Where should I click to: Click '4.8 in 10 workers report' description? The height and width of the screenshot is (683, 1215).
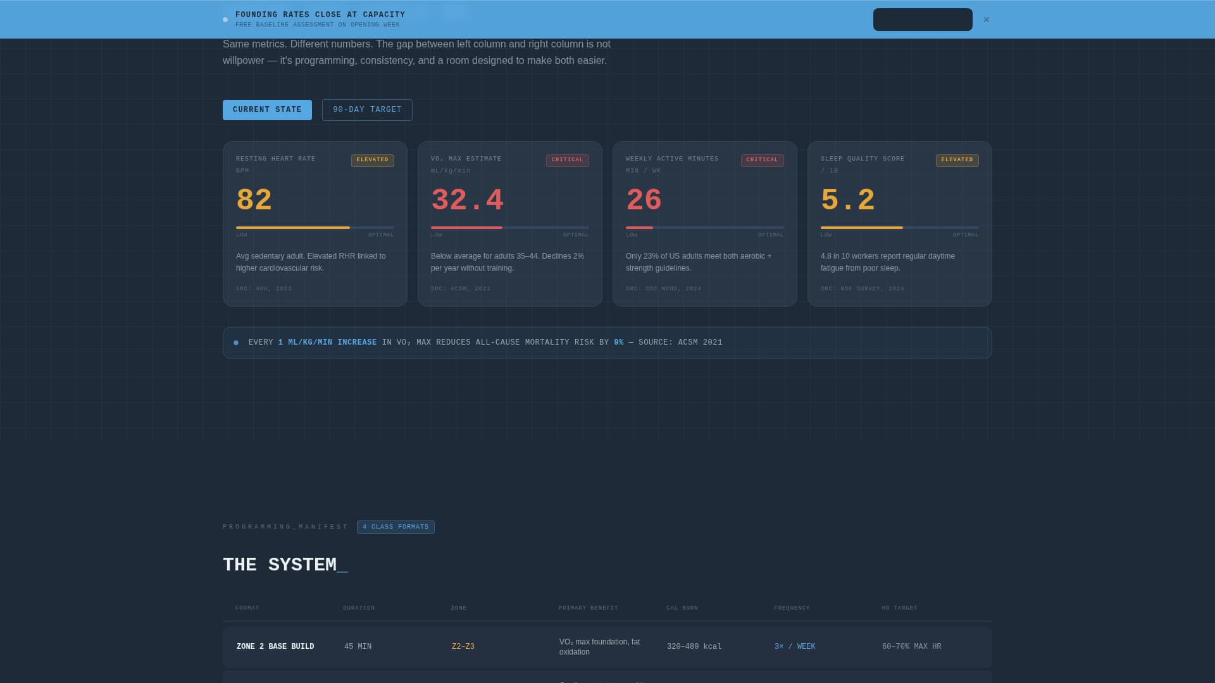click(888, 262)
